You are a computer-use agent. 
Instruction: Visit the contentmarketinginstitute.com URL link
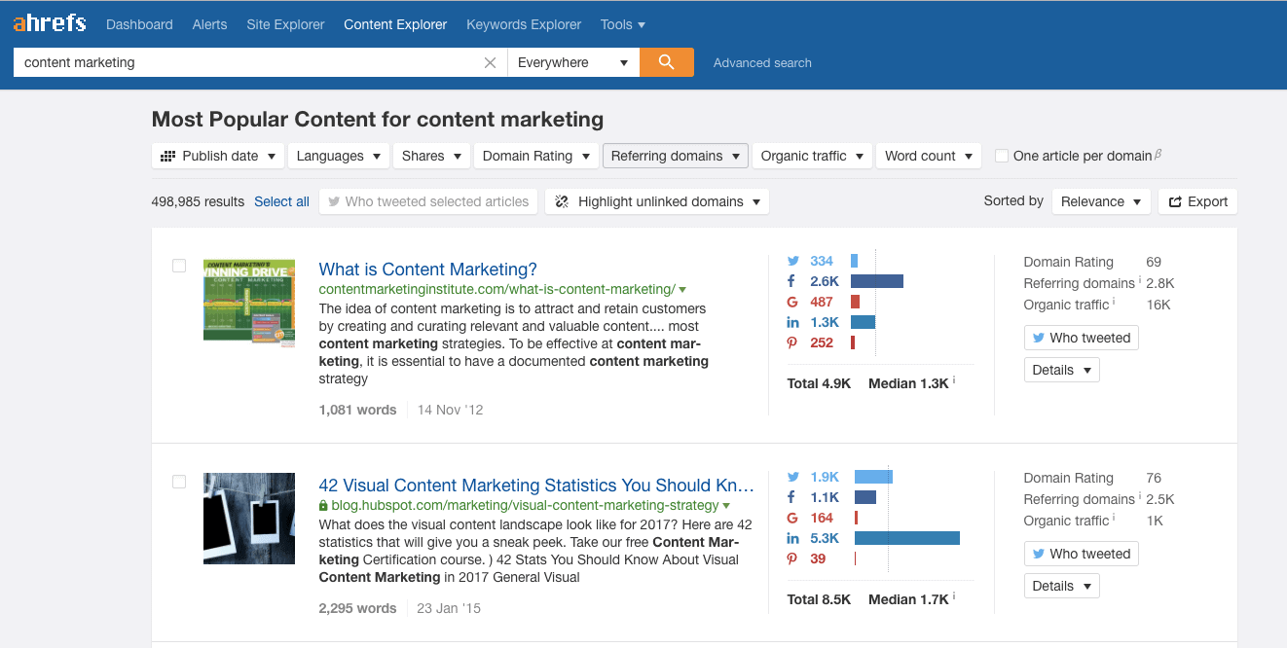click(x=496, y=290)
